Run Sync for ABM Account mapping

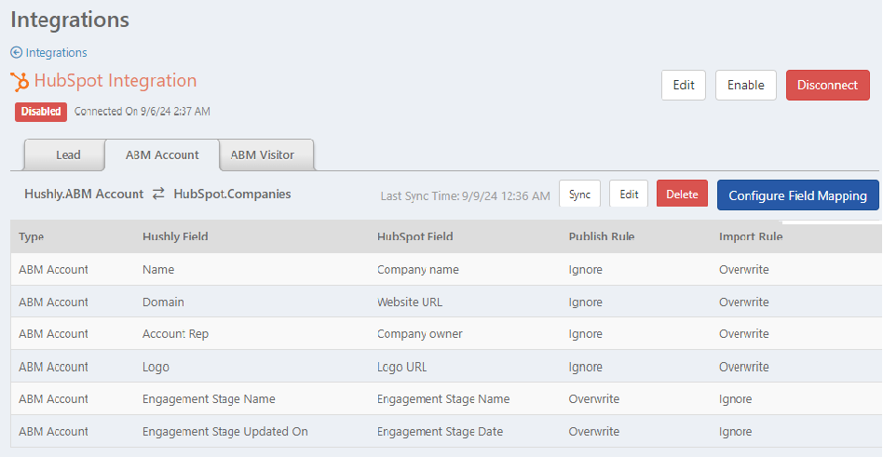coord(579,195)
